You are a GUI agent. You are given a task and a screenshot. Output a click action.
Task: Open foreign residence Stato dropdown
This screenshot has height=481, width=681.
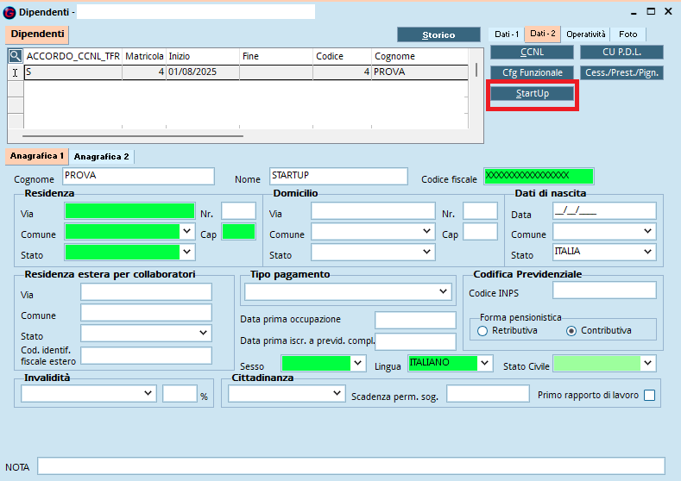pyautogui.click(x=203, y=333)
